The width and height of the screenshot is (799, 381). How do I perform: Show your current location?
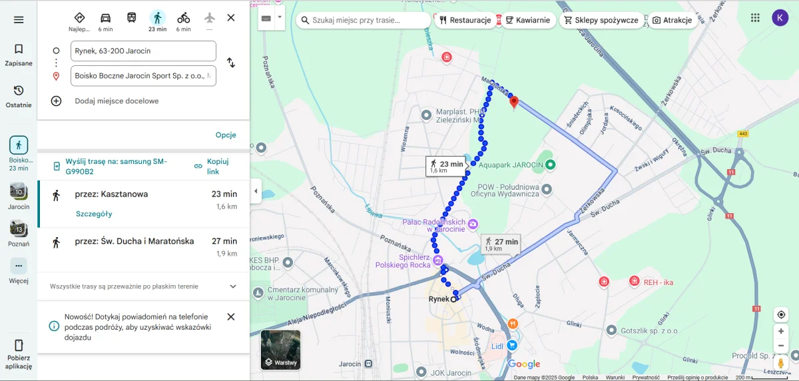(x=781, y=314)
